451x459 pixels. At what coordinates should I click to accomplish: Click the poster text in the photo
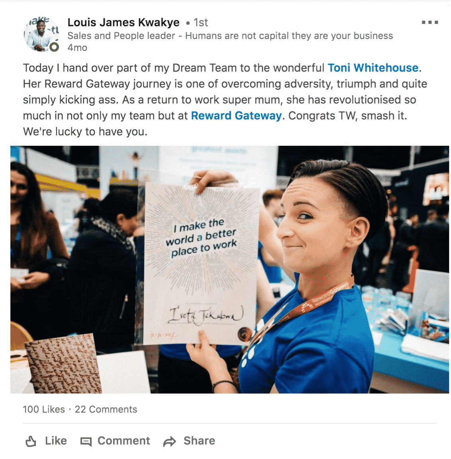click(x=201, y=238)
